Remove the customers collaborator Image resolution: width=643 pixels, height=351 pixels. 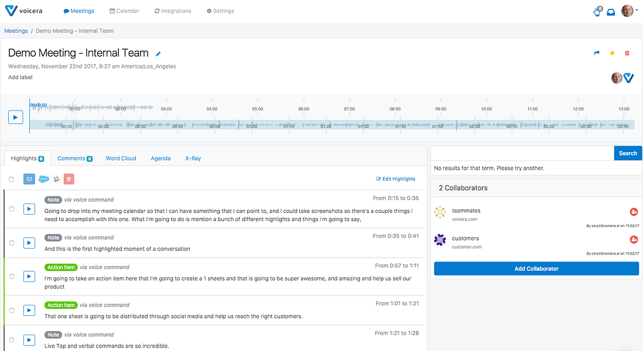(x=634, y=240)
